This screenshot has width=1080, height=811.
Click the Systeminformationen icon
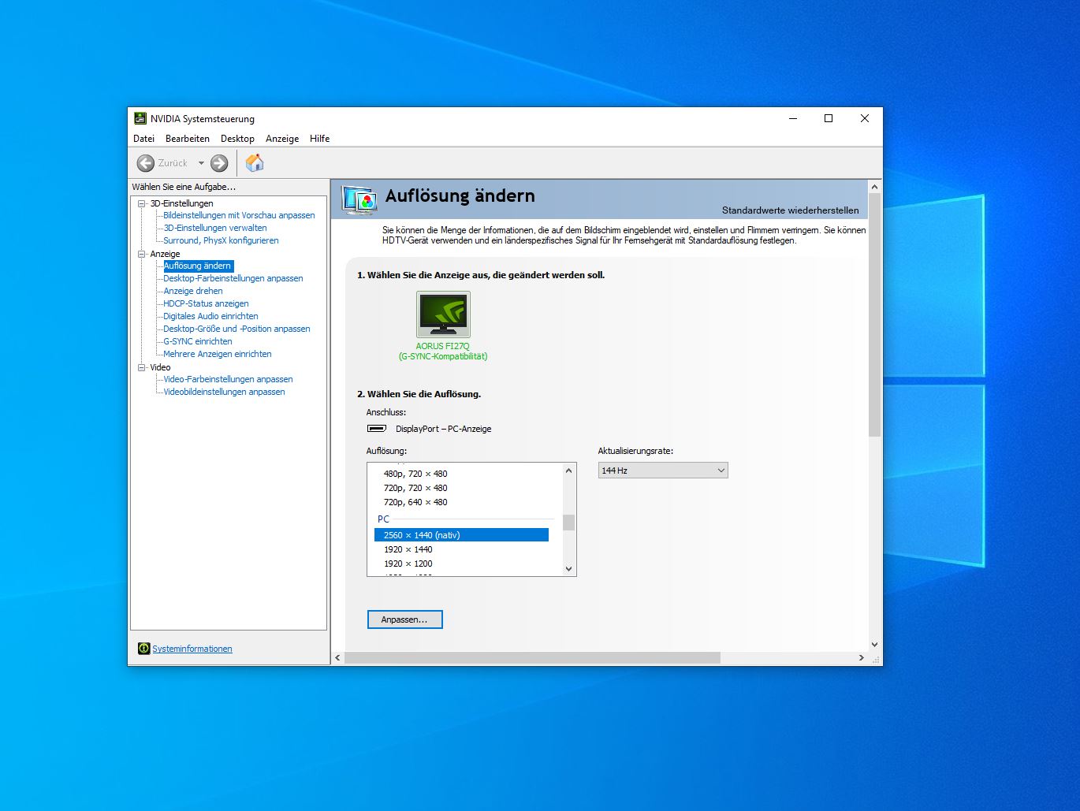tap(143, 649)
